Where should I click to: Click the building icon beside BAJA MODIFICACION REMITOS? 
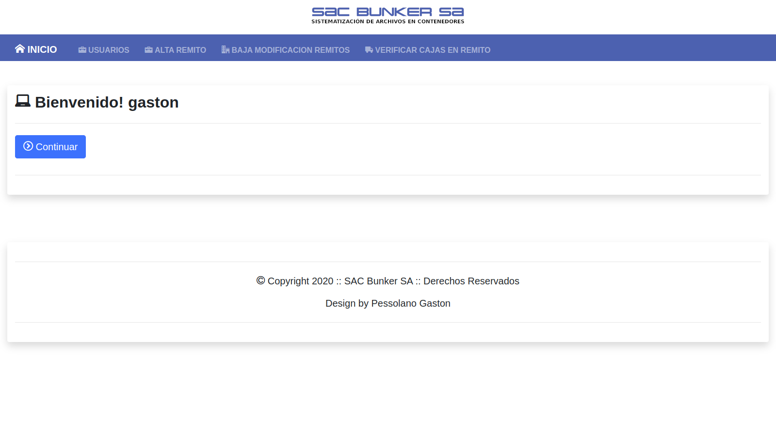pyautogui.click(x=225, y=50)
